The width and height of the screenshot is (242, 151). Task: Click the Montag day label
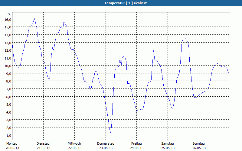tap(12, 144)
